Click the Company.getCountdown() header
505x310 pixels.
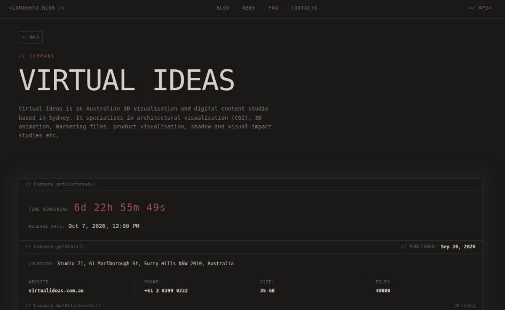60,184
